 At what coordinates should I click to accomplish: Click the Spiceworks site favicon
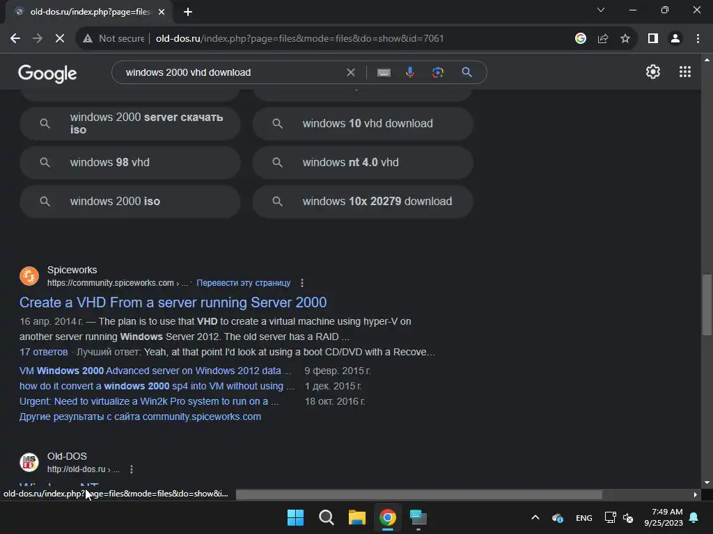29,276
